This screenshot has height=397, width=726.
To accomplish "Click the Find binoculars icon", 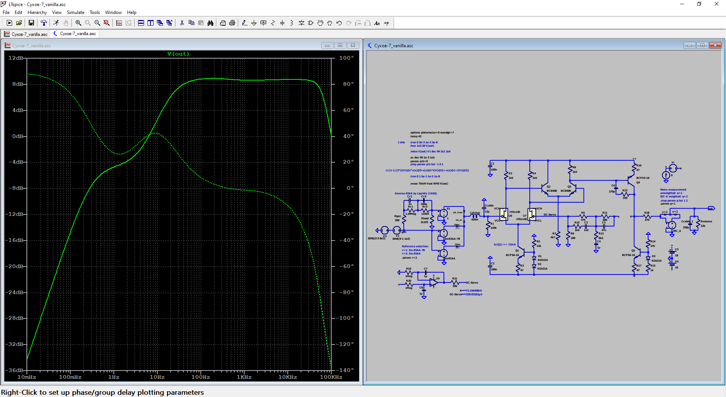I will 210,23.
